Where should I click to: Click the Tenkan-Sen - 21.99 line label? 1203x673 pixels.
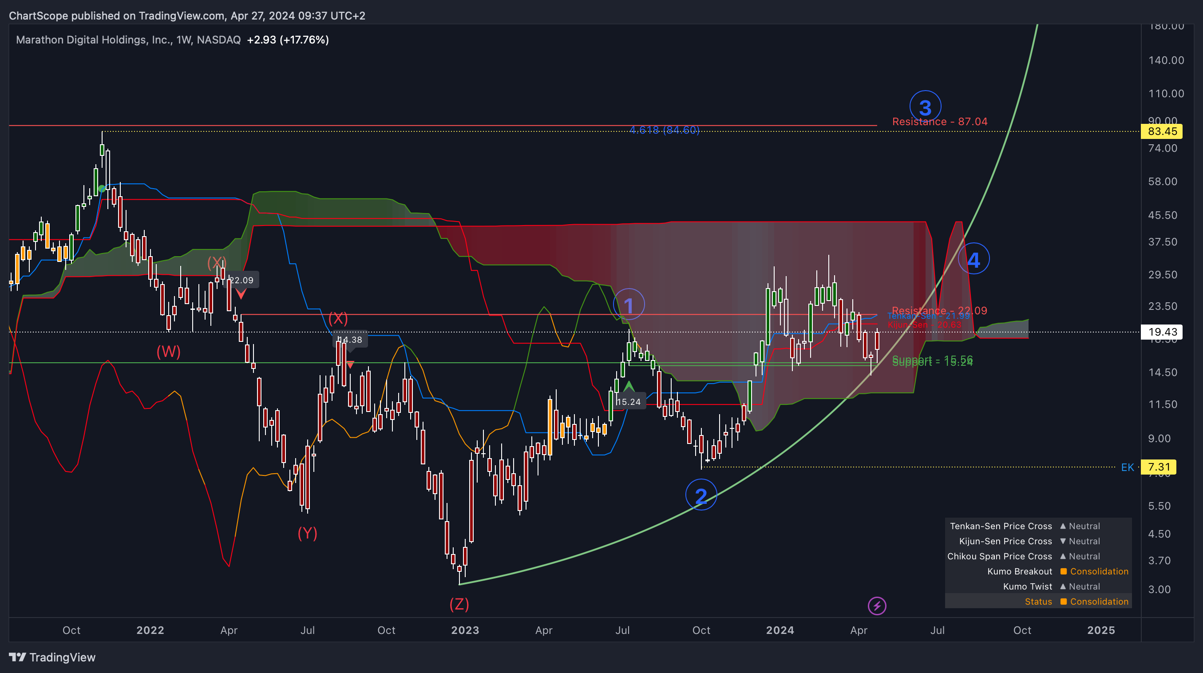[928, 316]
